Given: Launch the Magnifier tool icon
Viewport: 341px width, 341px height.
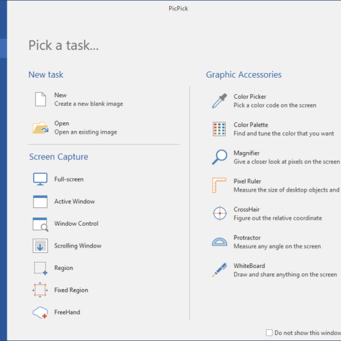Looking at the screenshot, I should tap(220, 157).
